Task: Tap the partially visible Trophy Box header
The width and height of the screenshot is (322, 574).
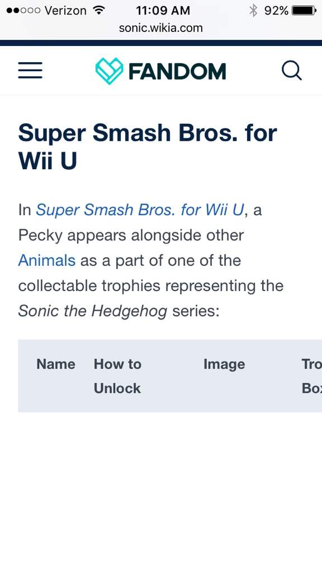Action: [312, 376]
